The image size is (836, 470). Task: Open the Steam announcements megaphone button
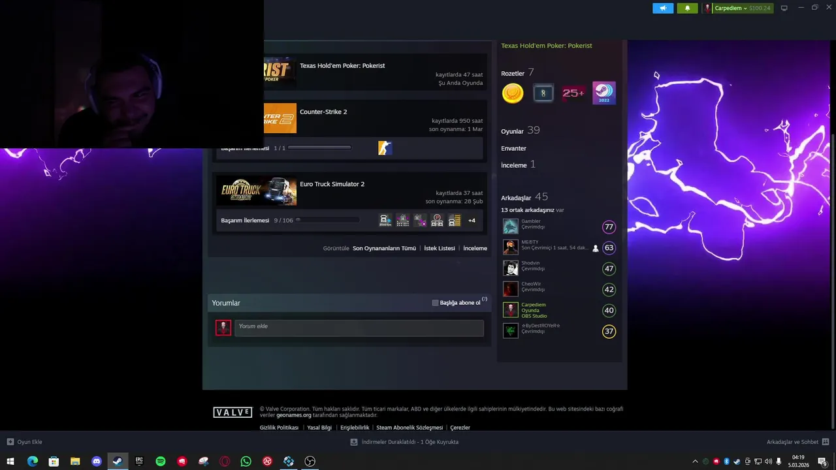(663, 8)
